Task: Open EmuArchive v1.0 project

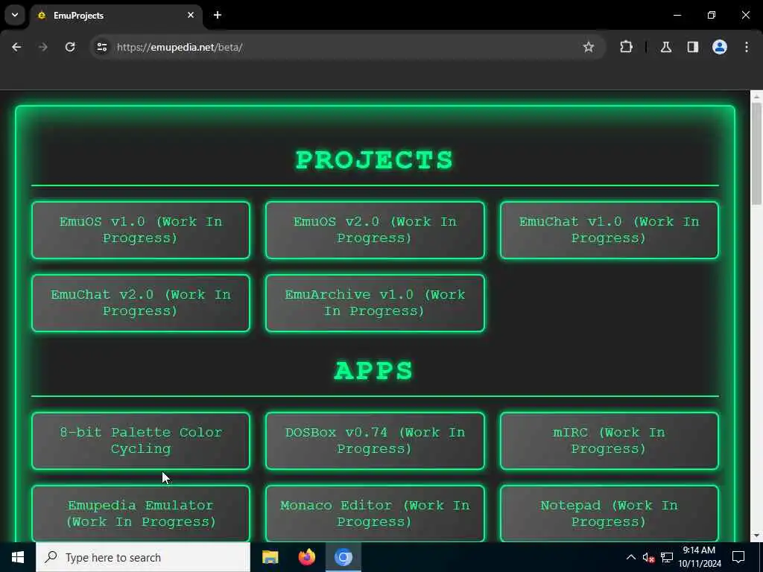Action: pos(375,303)
